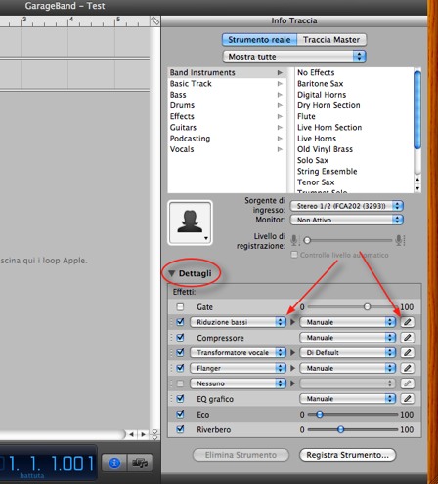This screenshot has width=438, height=484.
Task: Open the media browser icon button
Action: 140,463
